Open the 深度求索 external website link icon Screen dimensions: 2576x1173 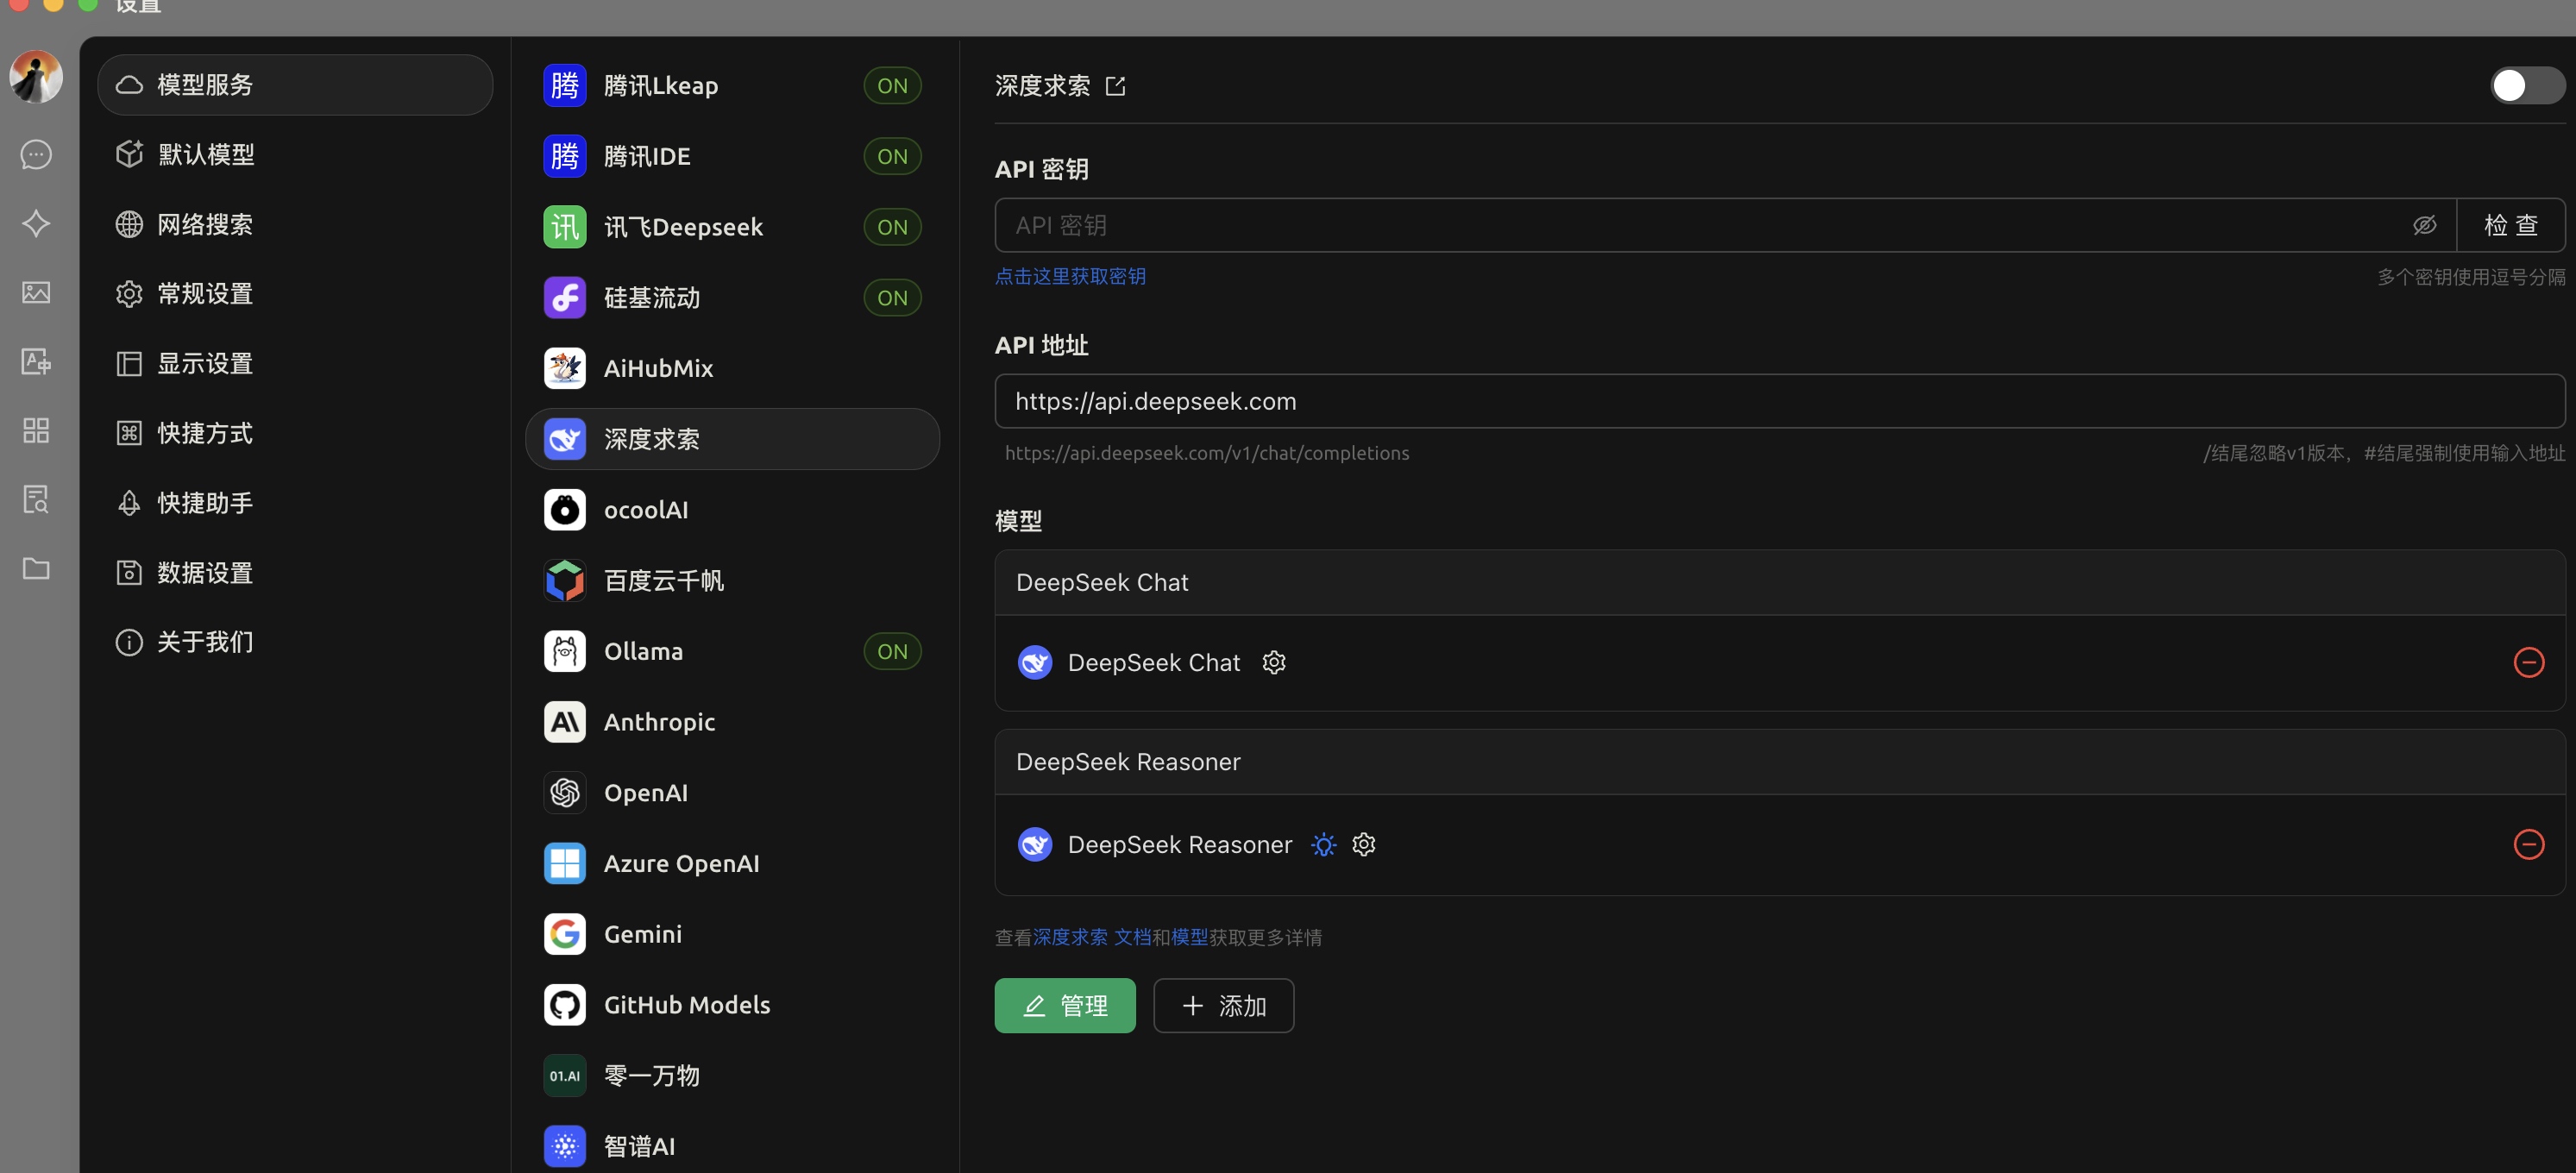[1115, 86]
